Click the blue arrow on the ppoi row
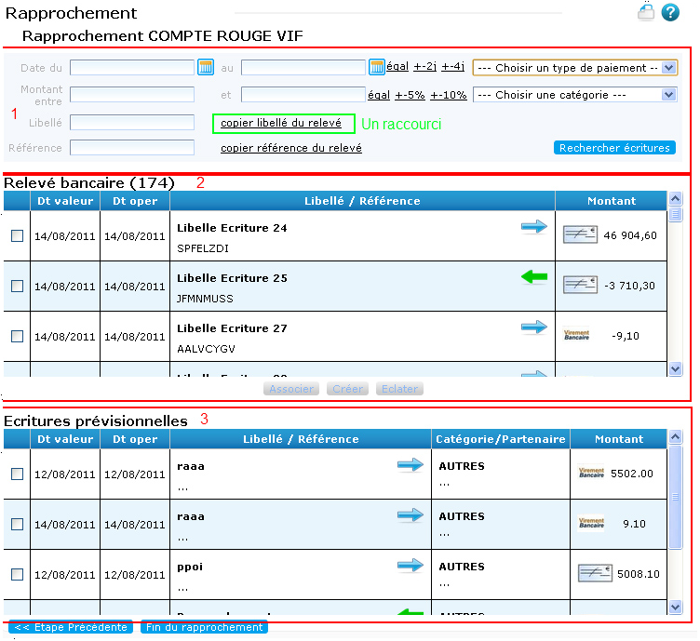 coord(411,566)
